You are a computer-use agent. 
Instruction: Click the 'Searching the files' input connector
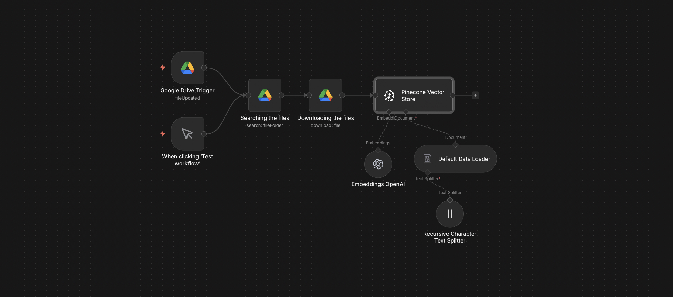click(248, 95)
